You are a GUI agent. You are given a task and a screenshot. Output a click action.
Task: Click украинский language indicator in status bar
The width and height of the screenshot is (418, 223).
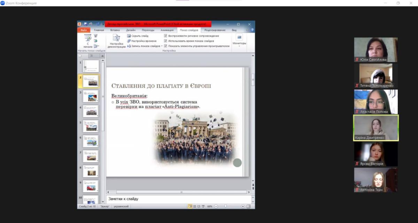click(121, 206)
